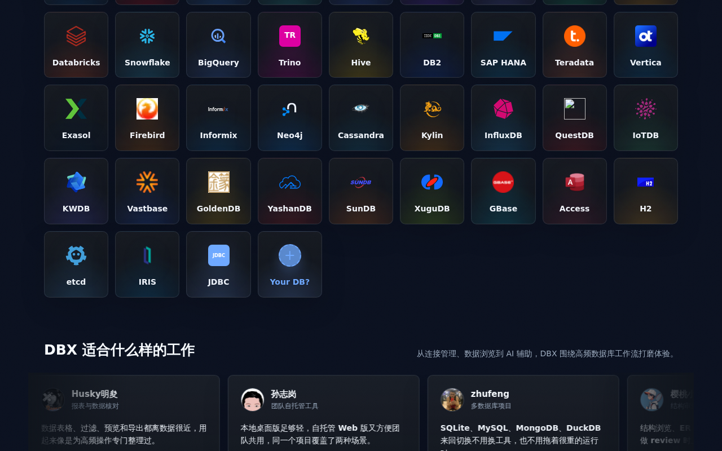Viewport: 722px width, 451px height.
Task: Click the Databricks logo icon
Action: [x=76, y=36]
